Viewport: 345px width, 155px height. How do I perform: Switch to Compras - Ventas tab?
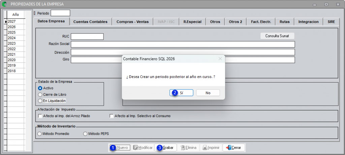point(133,22)
